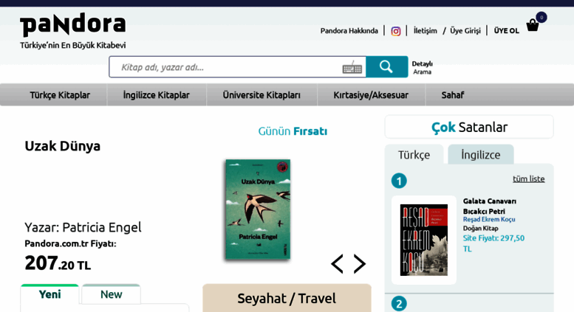Show next deal with right arrow

(360, 264)
